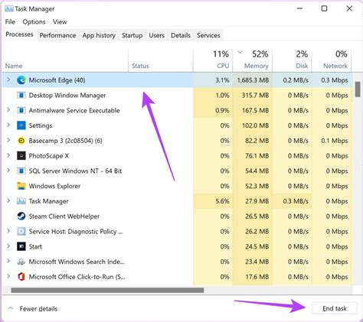Expand the PhotoScape X process group
Image resolution: width=363 pixels, height=322 pixels.
pos(8,155)
